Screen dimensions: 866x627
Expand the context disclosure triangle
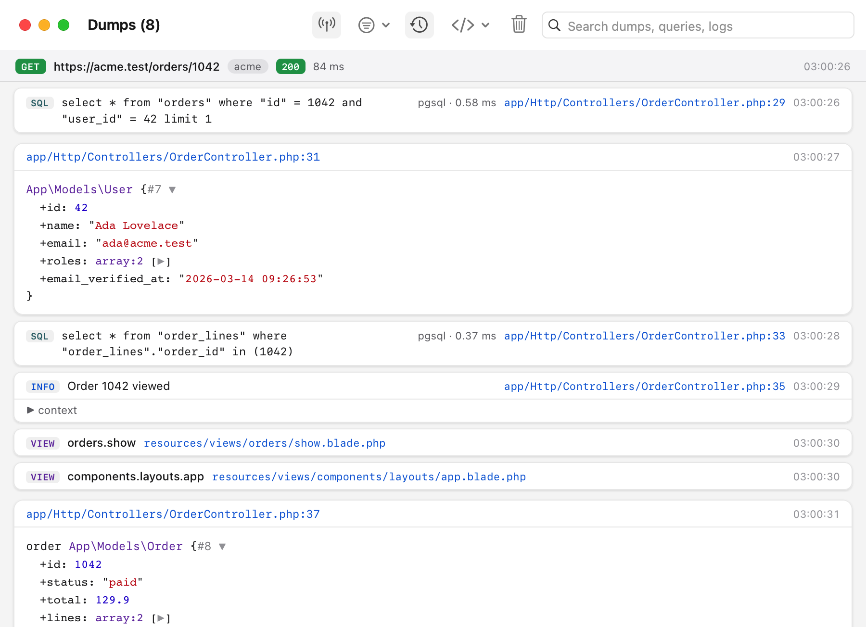(30, 410)
